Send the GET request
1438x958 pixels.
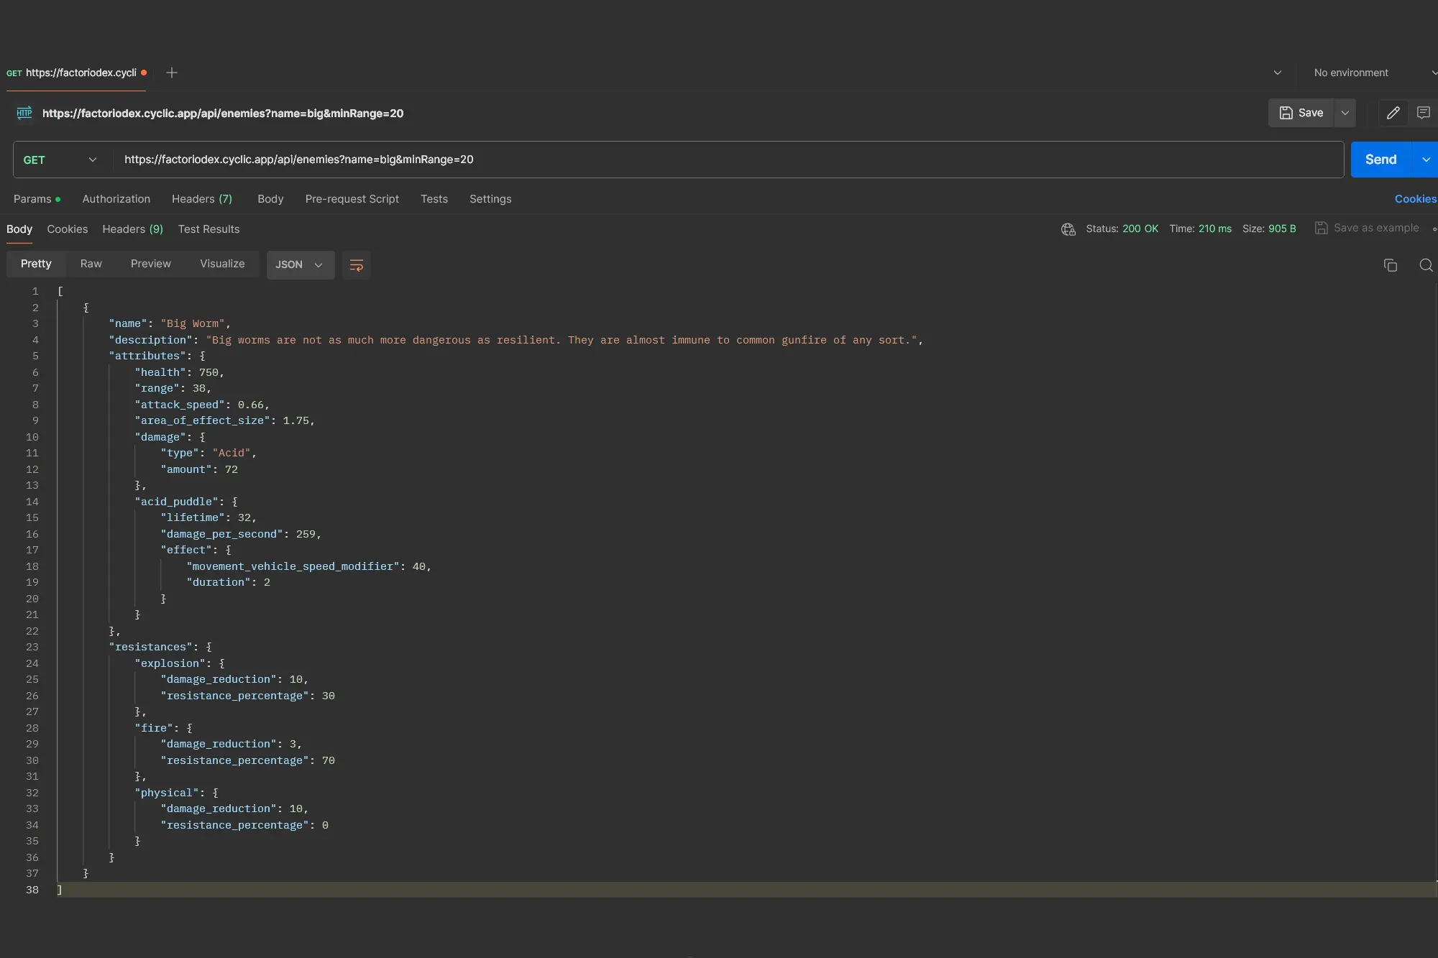(x=1380, y=160)
